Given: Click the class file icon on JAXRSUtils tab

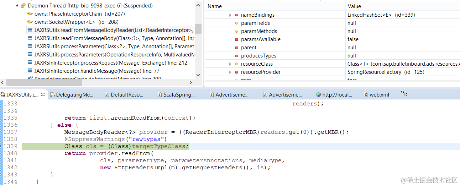Looking at the screenshot, I should tap(3, 95).
